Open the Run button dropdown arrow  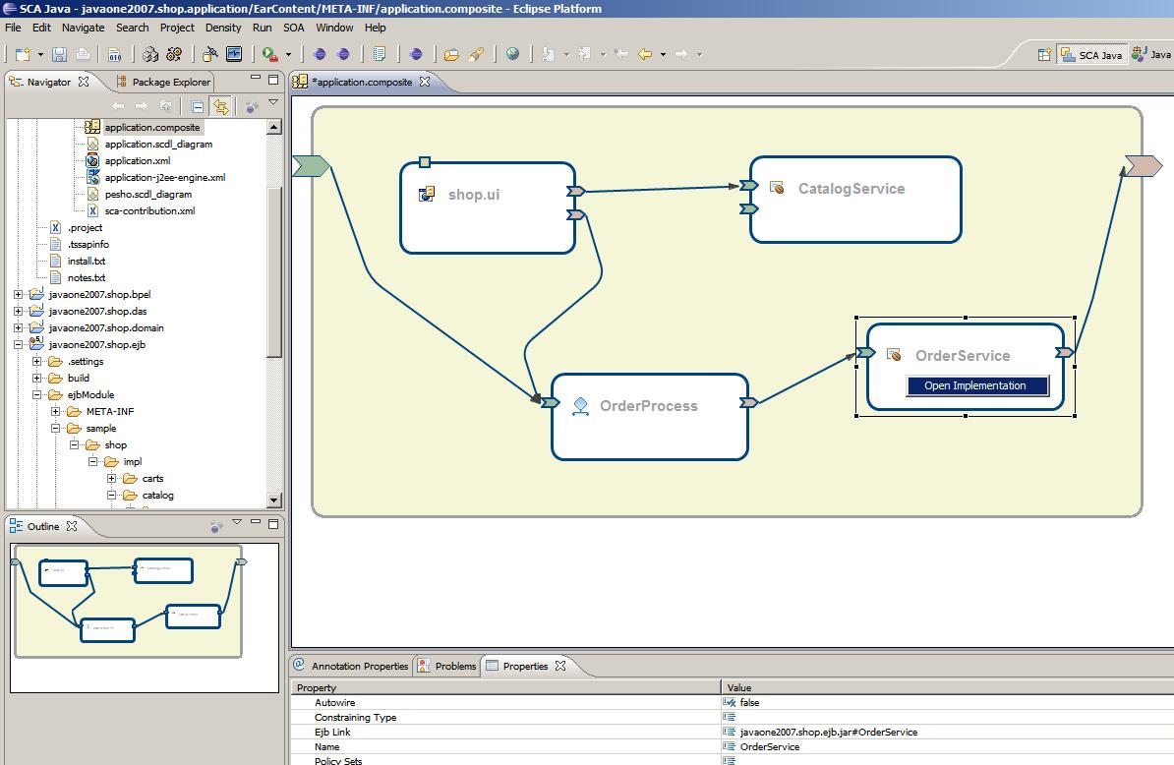click(x=288, y=54)
